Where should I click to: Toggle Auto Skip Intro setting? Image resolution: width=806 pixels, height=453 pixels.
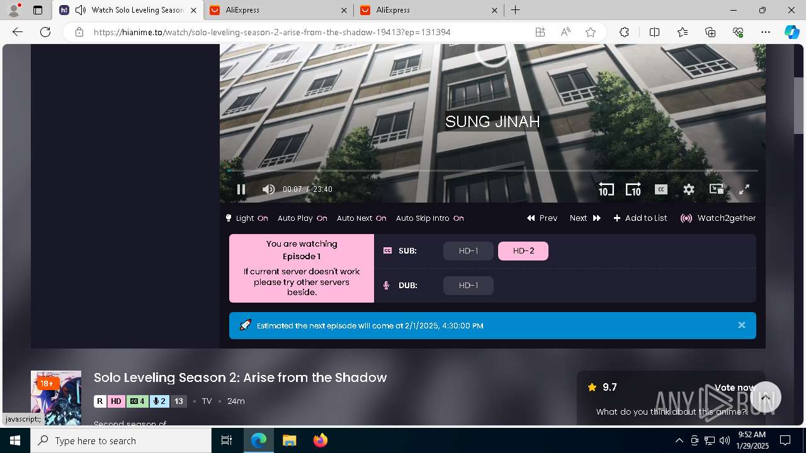coord(429,218)
